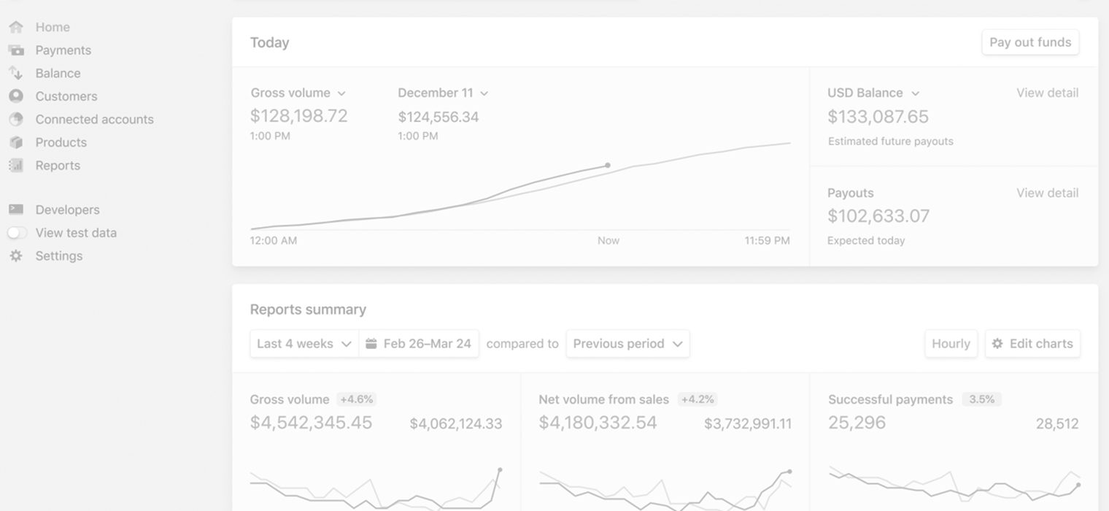Click the Settings gear icon
The height and width of the screenshot is (511, 1109).
click(16, 256)
